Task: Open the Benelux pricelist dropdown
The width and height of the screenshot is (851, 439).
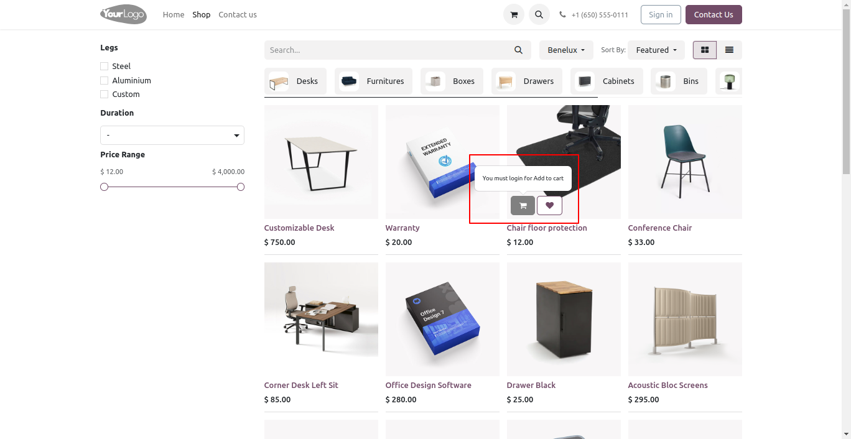Action: (x=566, y=50)
